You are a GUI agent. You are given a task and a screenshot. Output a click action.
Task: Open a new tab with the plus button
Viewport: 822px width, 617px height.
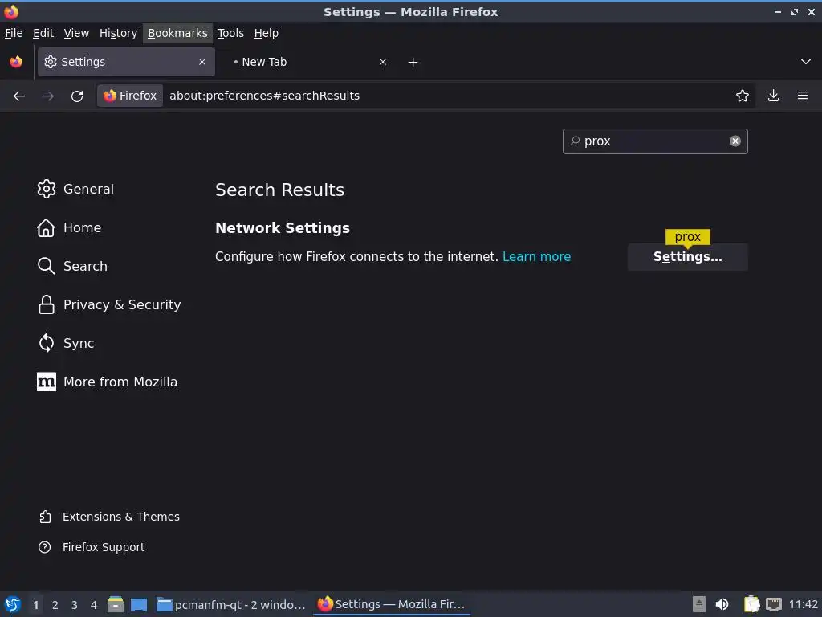click(413, 63)
